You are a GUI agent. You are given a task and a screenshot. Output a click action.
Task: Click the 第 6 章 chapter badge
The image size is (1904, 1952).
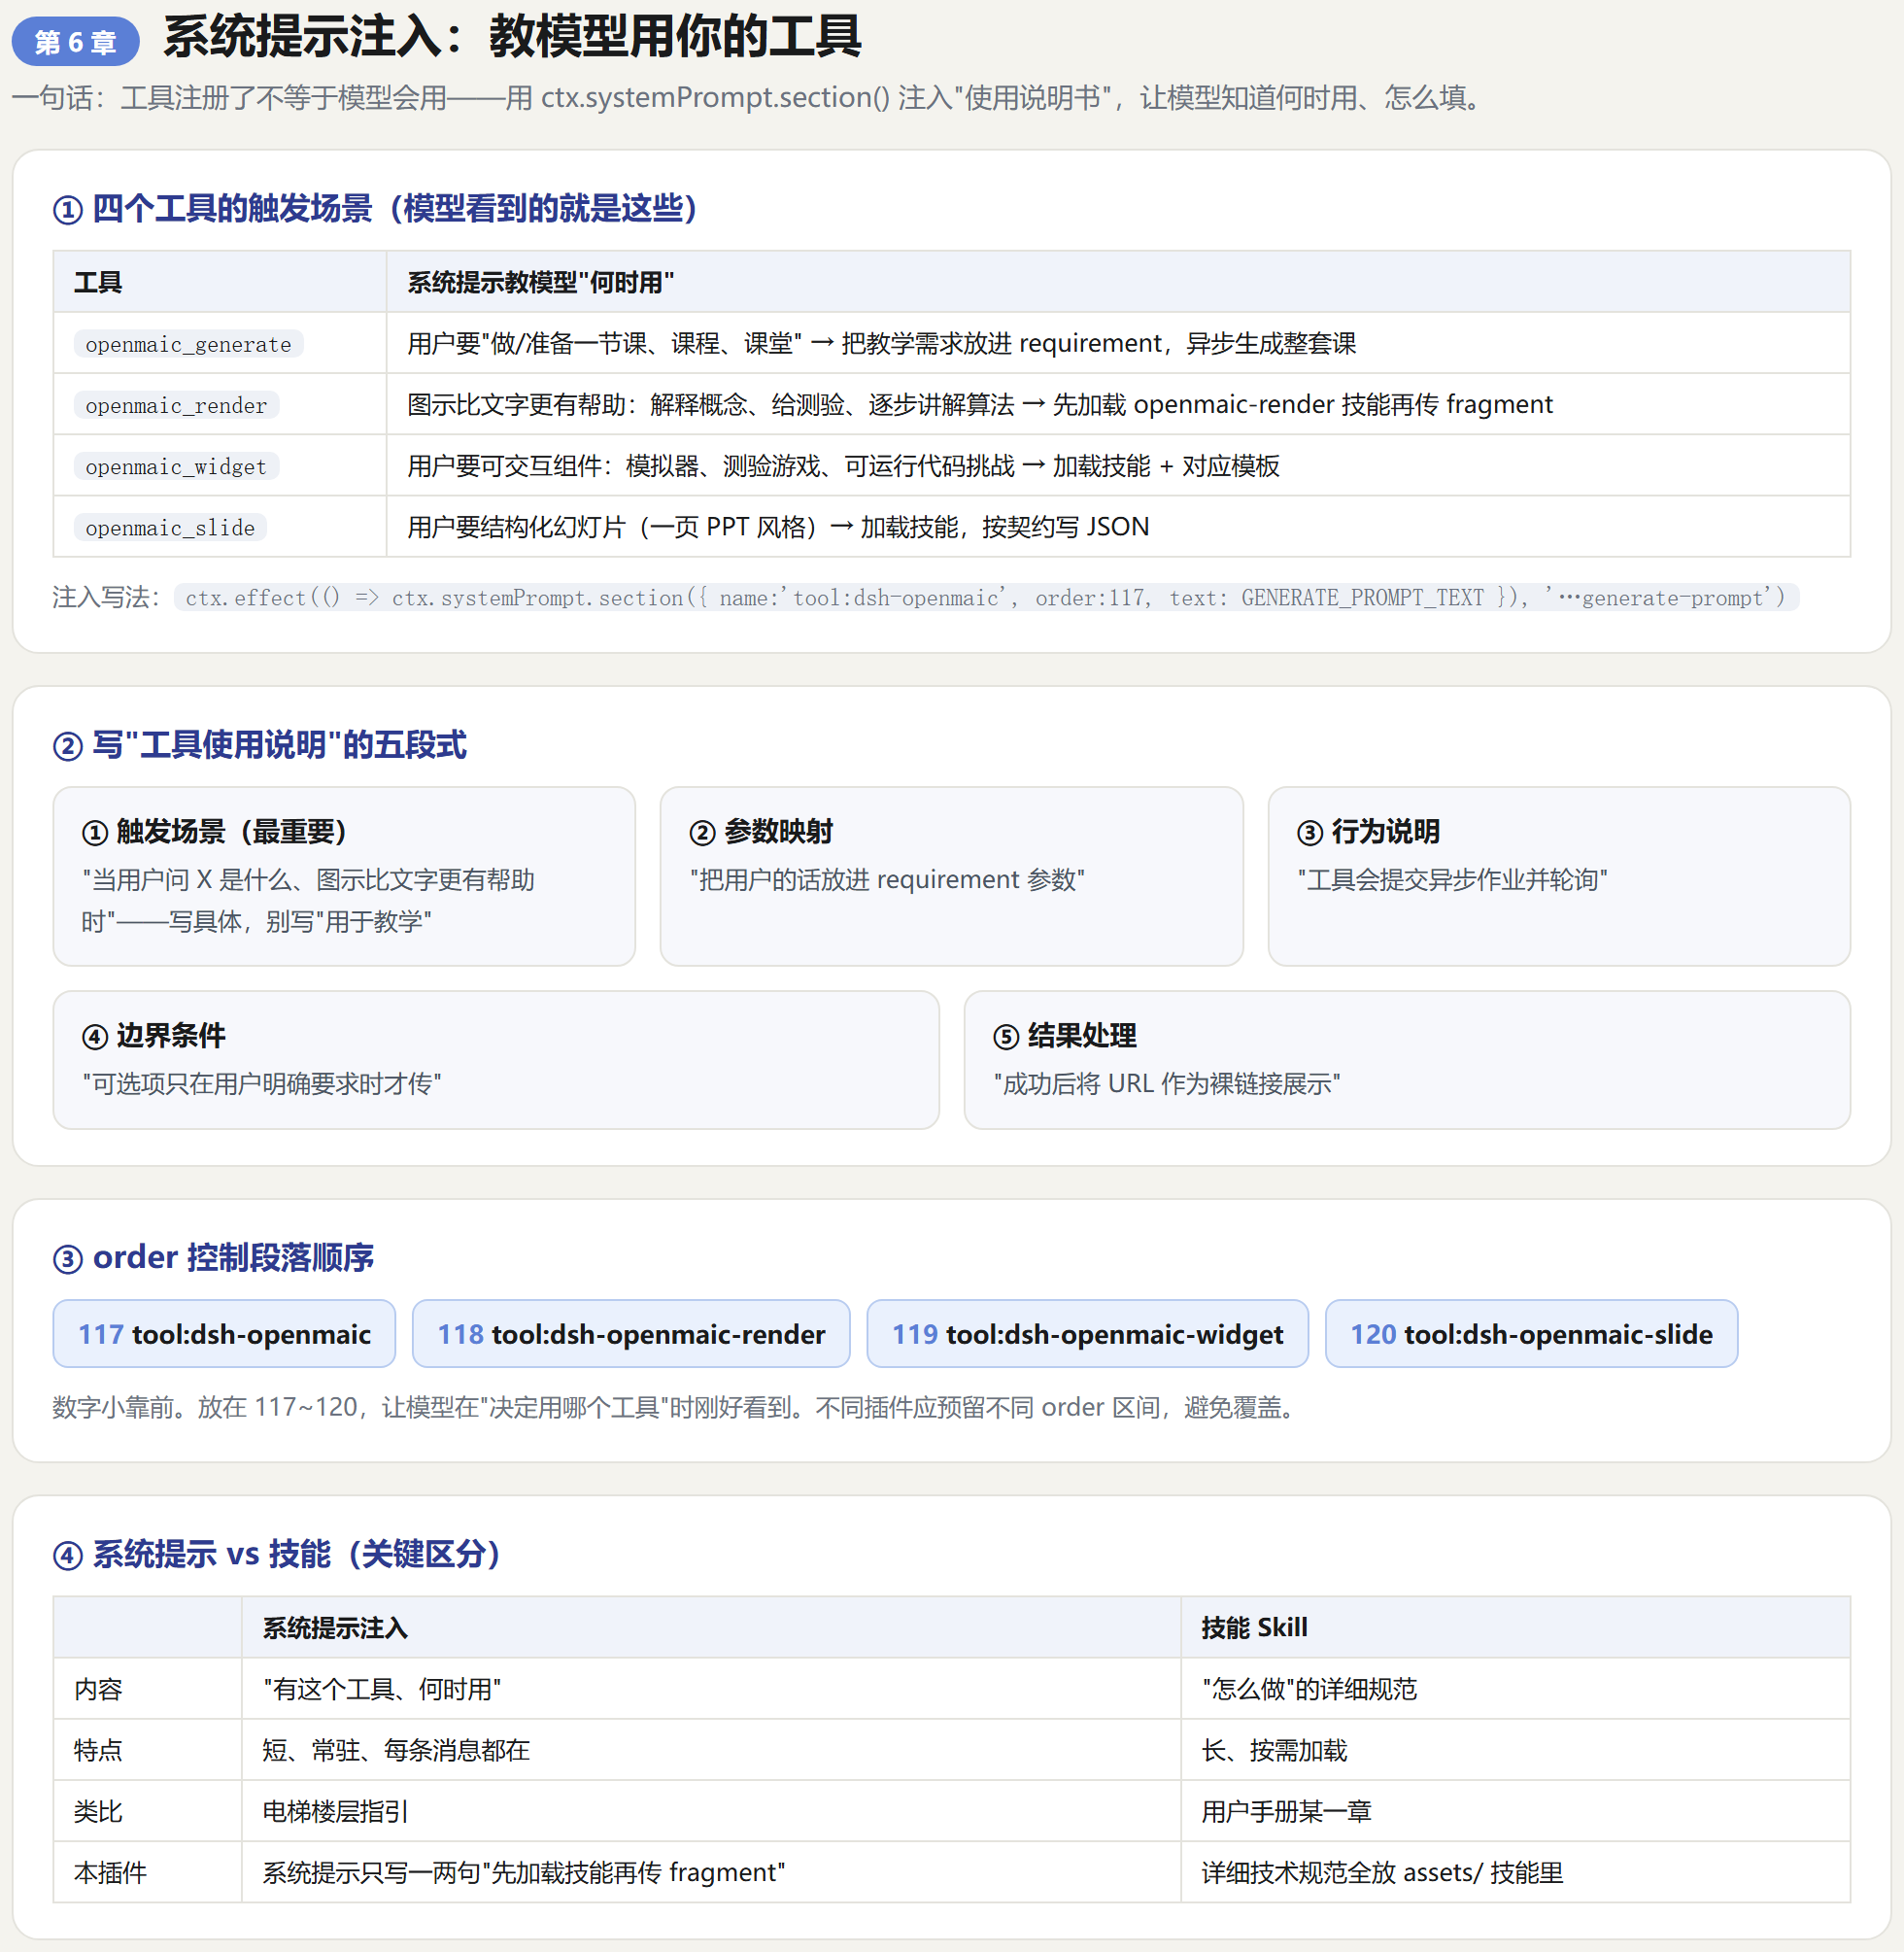pyautogui.click(x=75, y=42)
